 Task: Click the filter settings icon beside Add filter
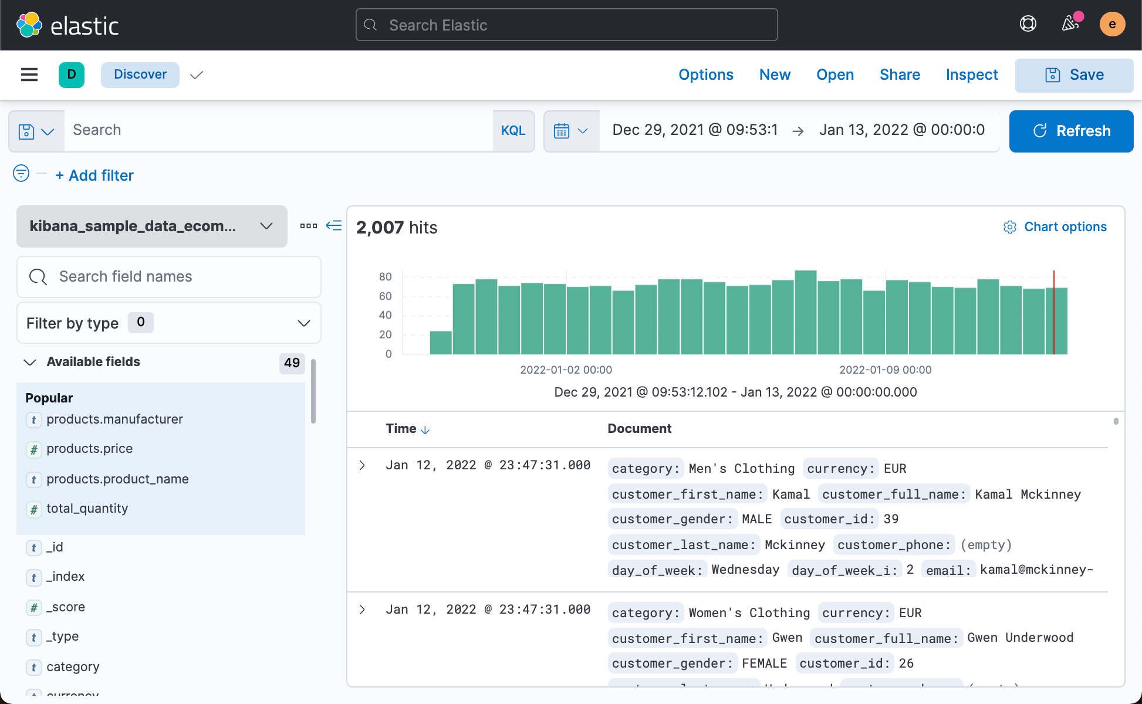click(x=21, y=174)
